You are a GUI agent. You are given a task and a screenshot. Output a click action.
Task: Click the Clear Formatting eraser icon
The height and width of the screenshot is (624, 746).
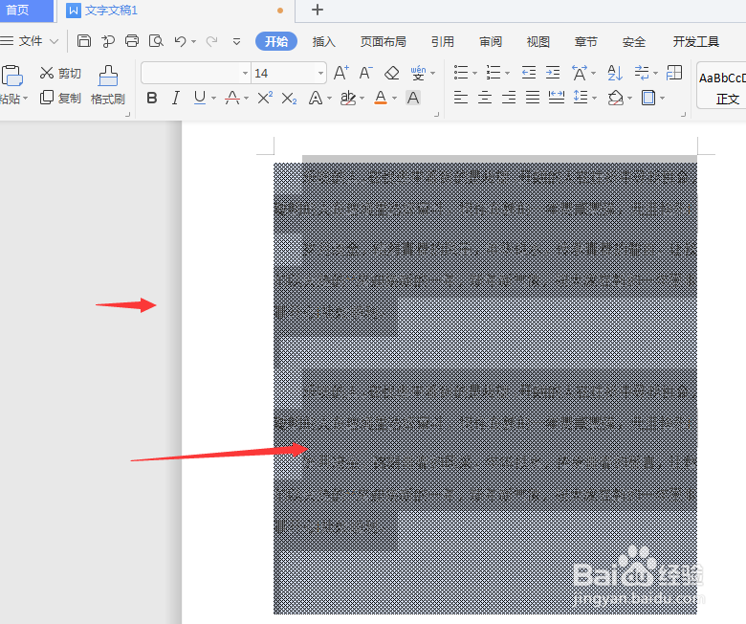coord(391,73)
